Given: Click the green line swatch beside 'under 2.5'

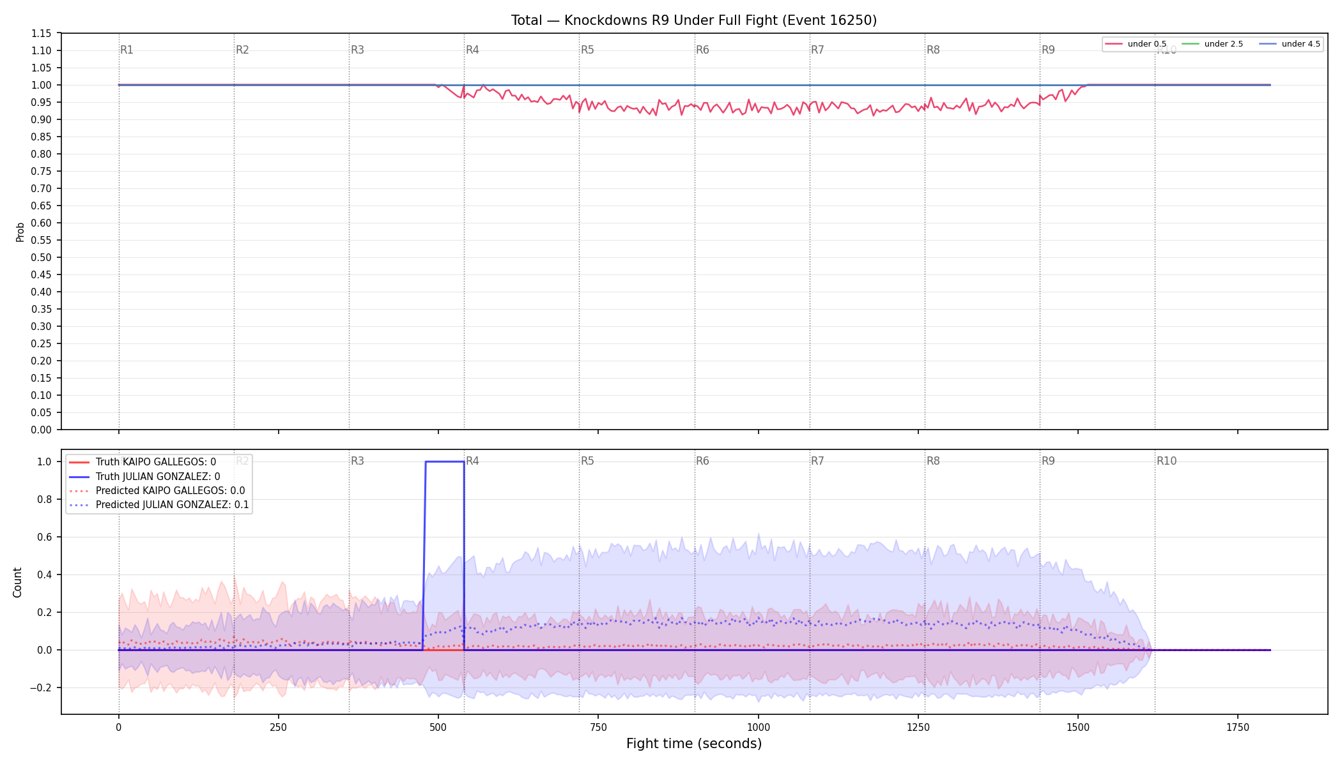Looking at the screenshot, I should (x=1191, y=44).
